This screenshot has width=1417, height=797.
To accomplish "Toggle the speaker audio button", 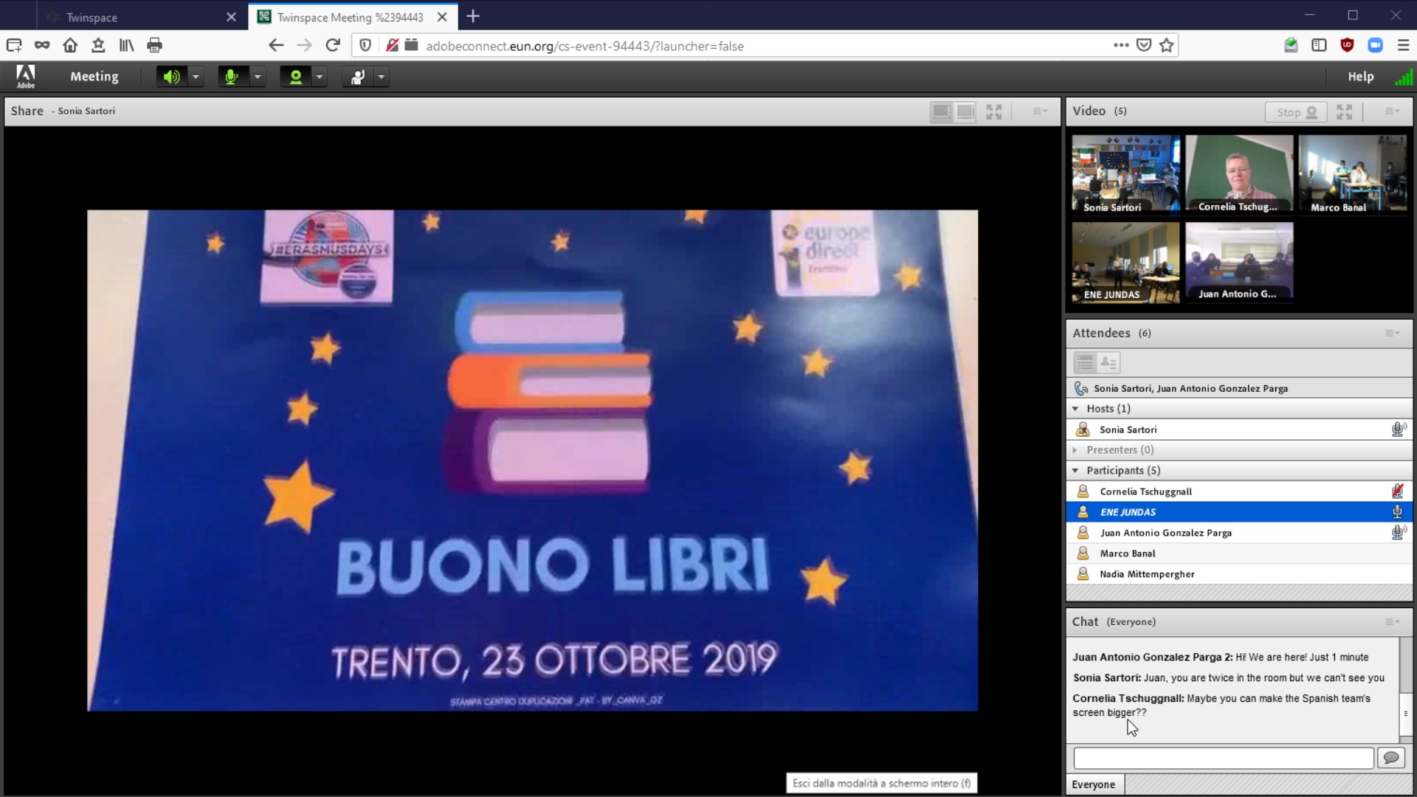I will pos(171,77).
